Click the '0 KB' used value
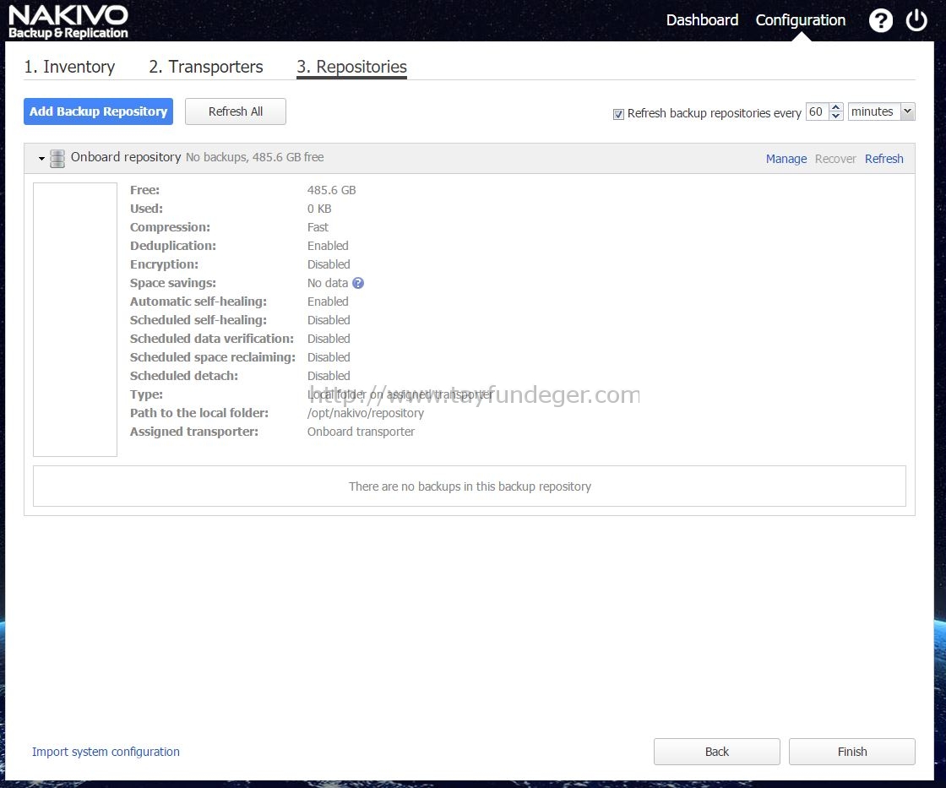This screenshot has width=946, height=788. 319,209
